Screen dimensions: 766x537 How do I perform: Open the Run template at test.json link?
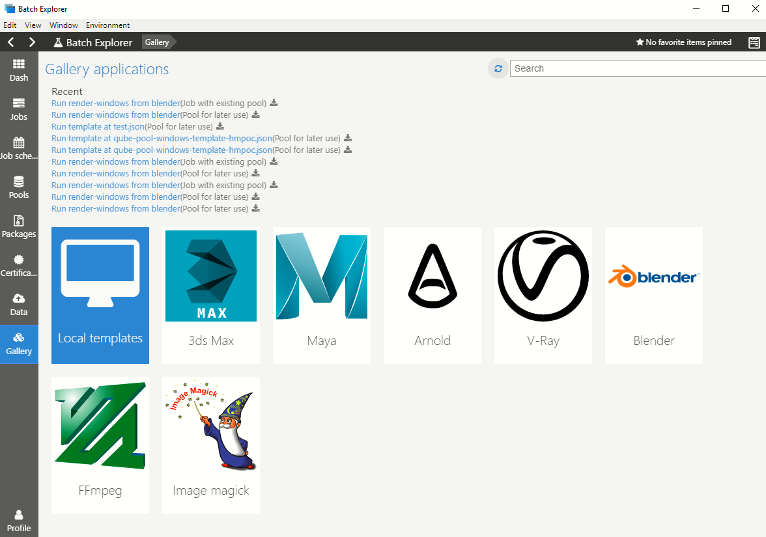[98, 126]
